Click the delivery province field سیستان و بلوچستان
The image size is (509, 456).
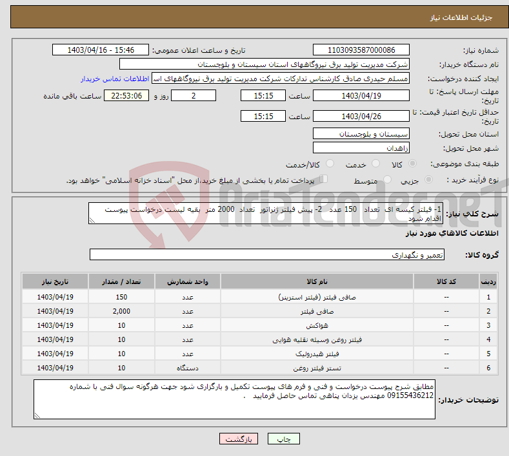(361, 133)
